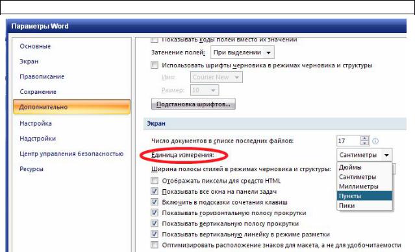Select the Дополнительно category

click(71, 107)
